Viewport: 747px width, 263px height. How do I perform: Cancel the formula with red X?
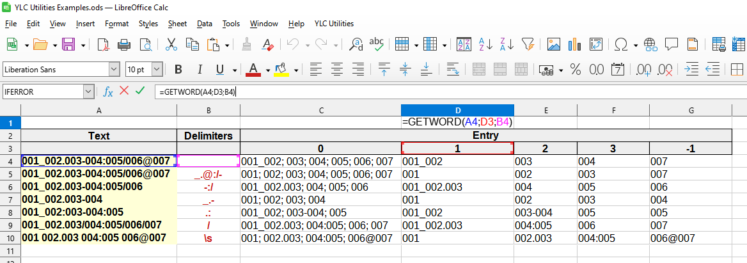(124, 91)
